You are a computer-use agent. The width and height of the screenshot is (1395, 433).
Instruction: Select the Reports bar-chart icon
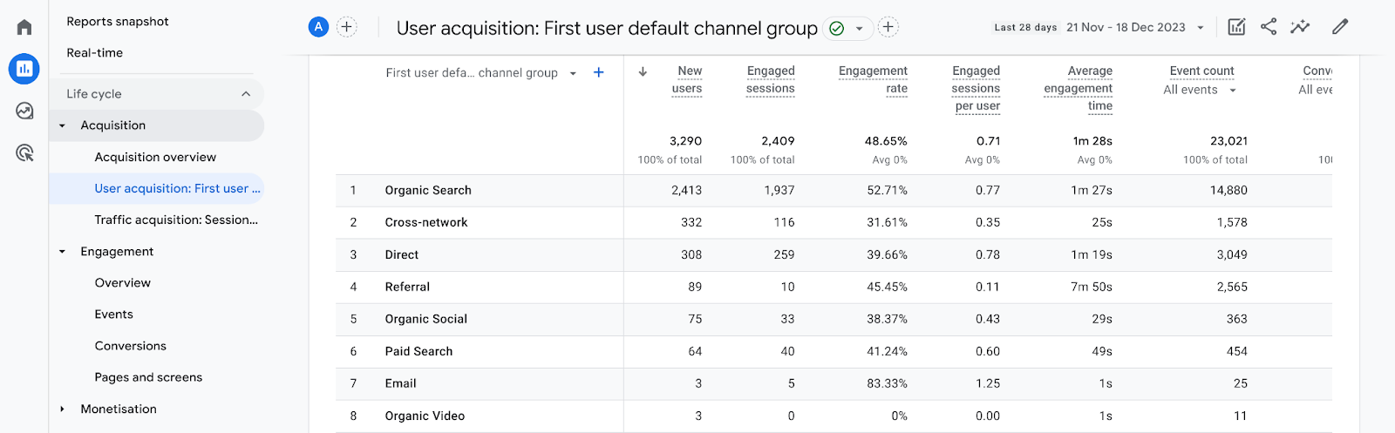click(x=24, y=68)
